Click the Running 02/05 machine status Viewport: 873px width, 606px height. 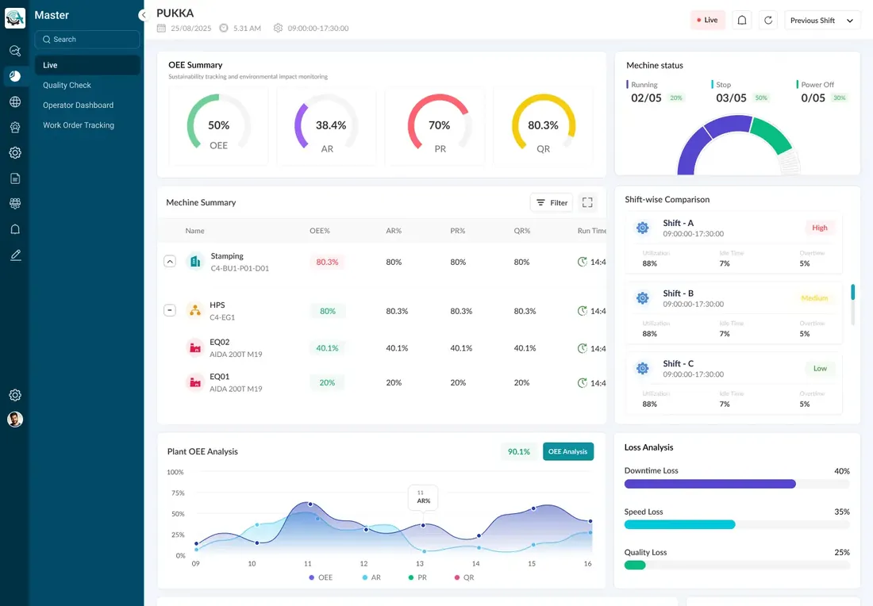(x=655, y=92)
